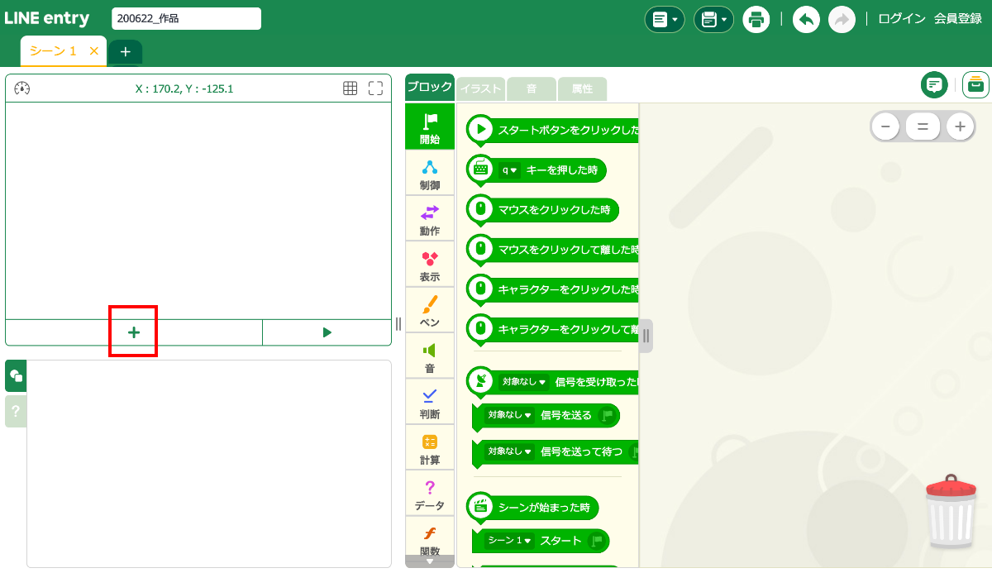The image size is (992, 573).
Task: Select the 音 block category in sidebar
Action: coord(430,356)
